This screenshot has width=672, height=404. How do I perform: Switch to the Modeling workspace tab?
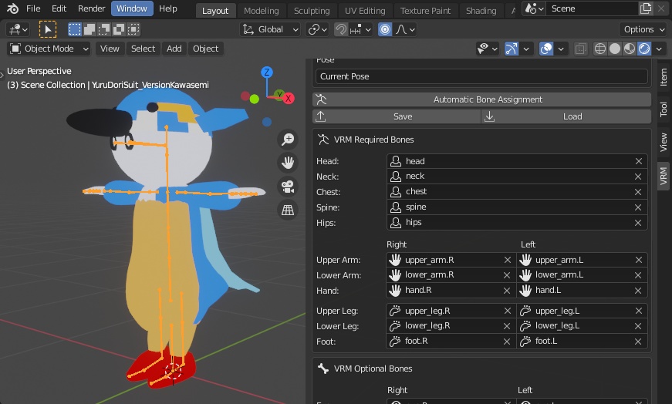[x=261, y=11]
